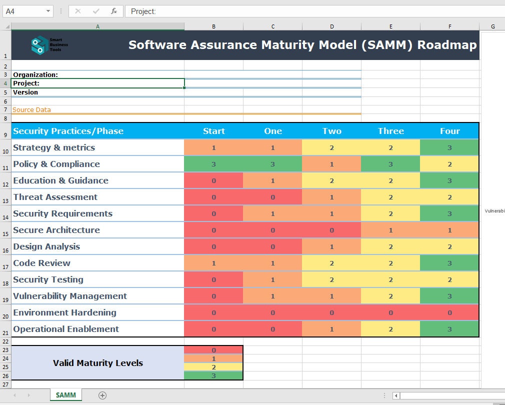Click the previous-sheet navigation arrow
Image resolution: width=505 pixels, height=405 pixels.
[x=15, y=394]
